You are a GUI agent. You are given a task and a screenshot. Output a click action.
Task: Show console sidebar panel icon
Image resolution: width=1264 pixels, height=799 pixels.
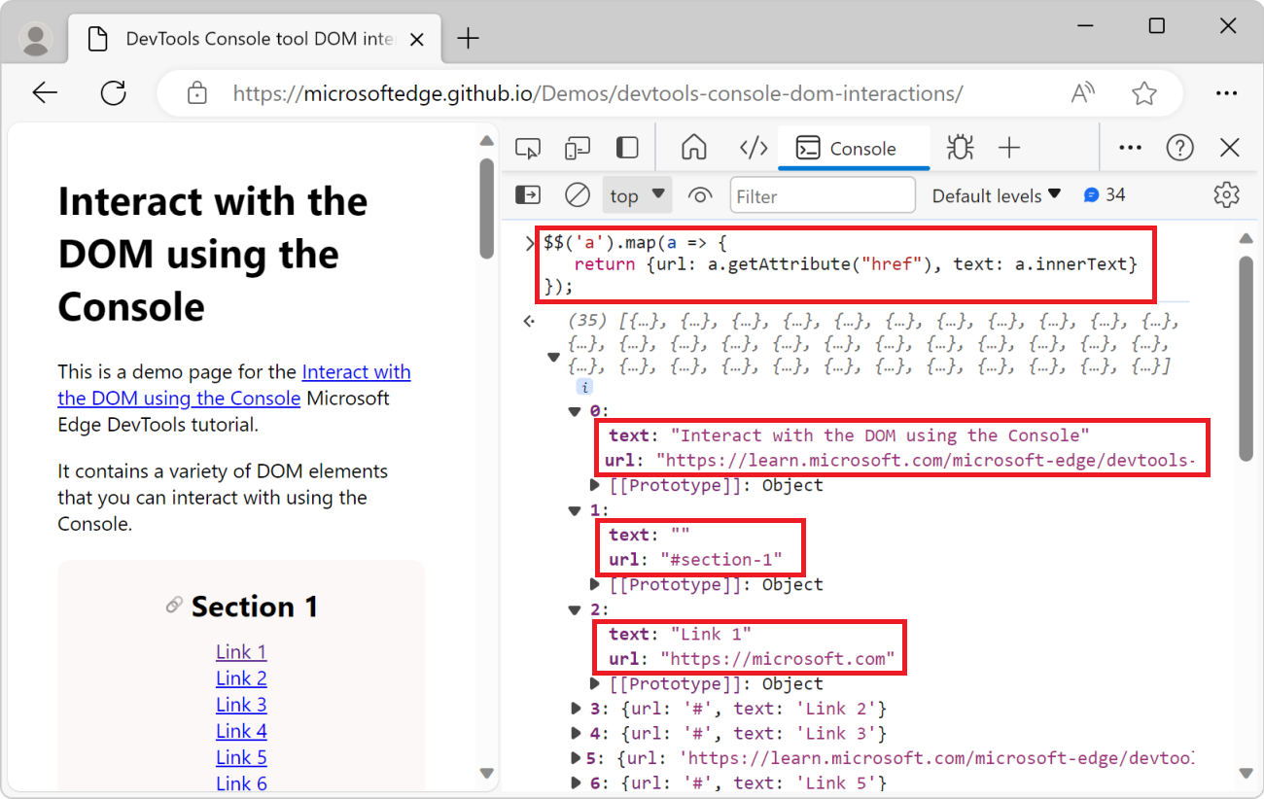pyautogui.click(x=527, y=194)
